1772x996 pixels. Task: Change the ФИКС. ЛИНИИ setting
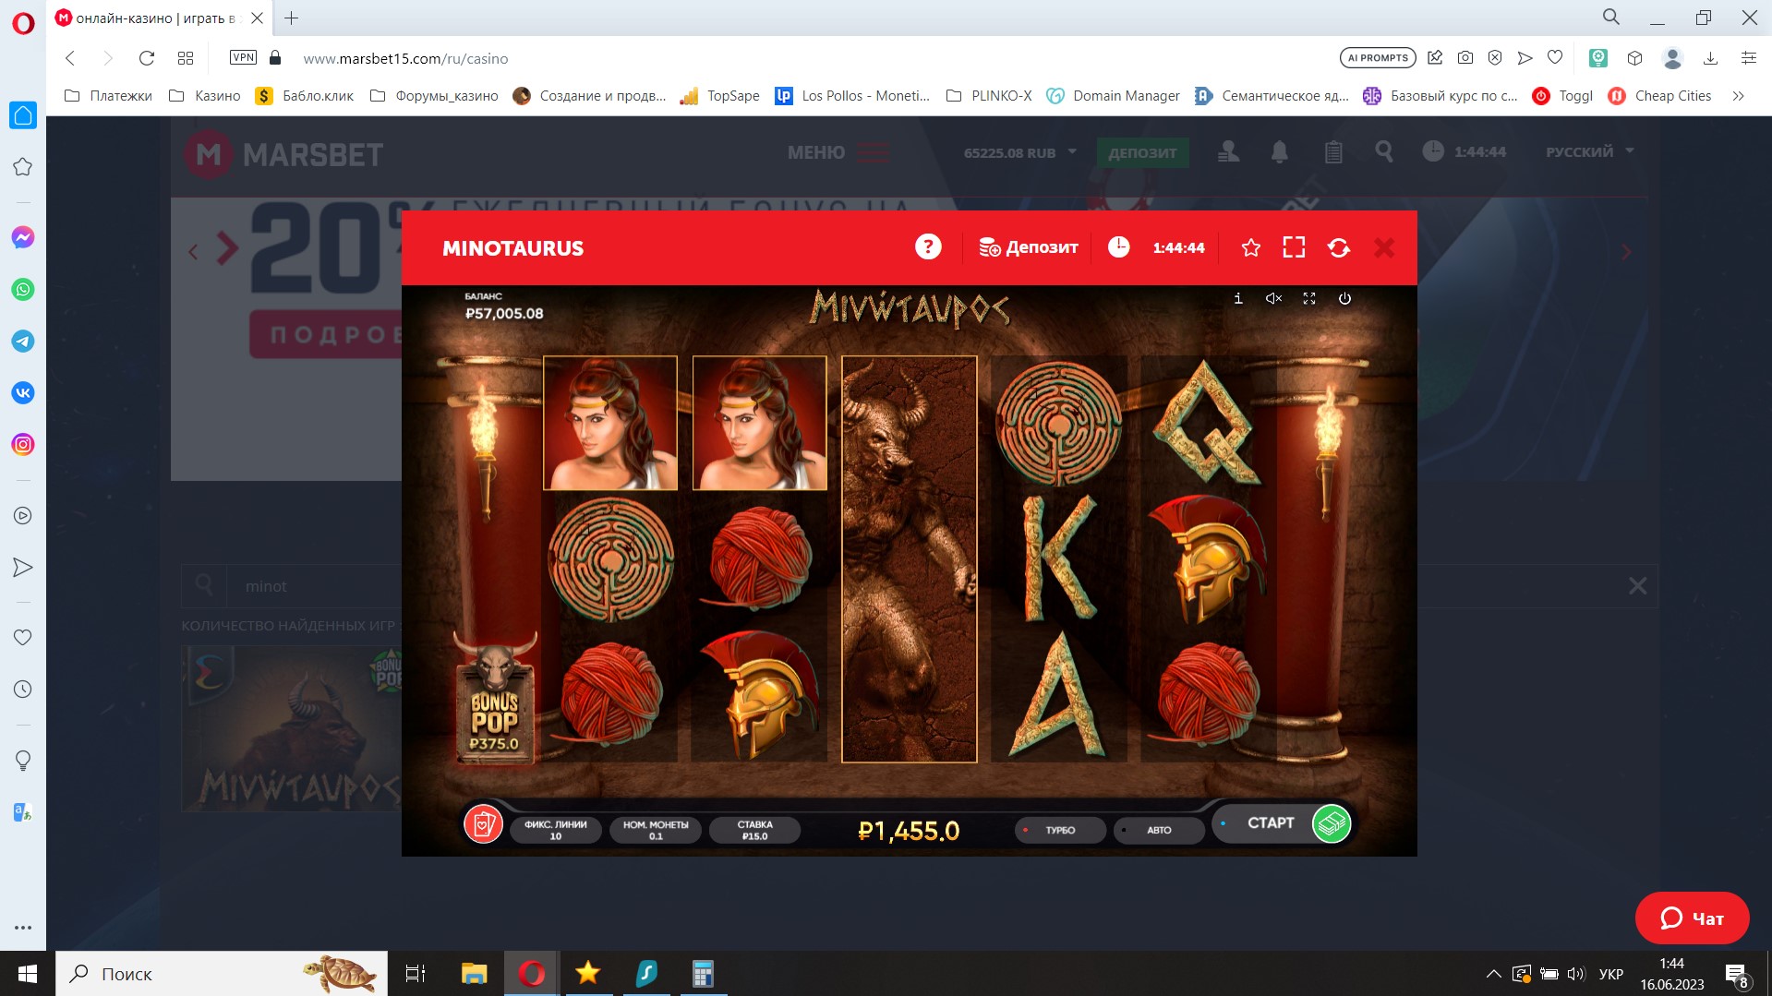point(556,830)
